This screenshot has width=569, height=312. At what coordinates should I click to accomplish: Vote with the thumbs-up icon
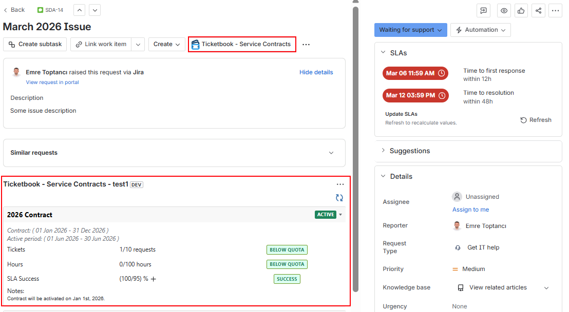[521, 10]
